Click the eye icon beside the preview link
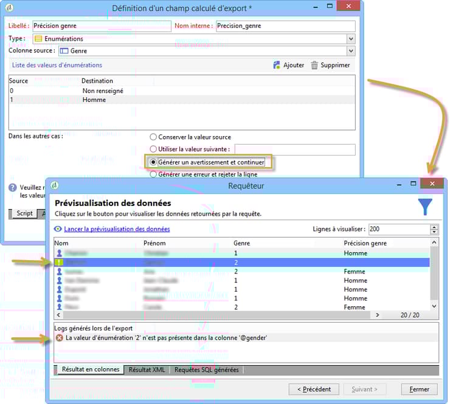Viewport: 456px width, 404px height. click(58, 229)
